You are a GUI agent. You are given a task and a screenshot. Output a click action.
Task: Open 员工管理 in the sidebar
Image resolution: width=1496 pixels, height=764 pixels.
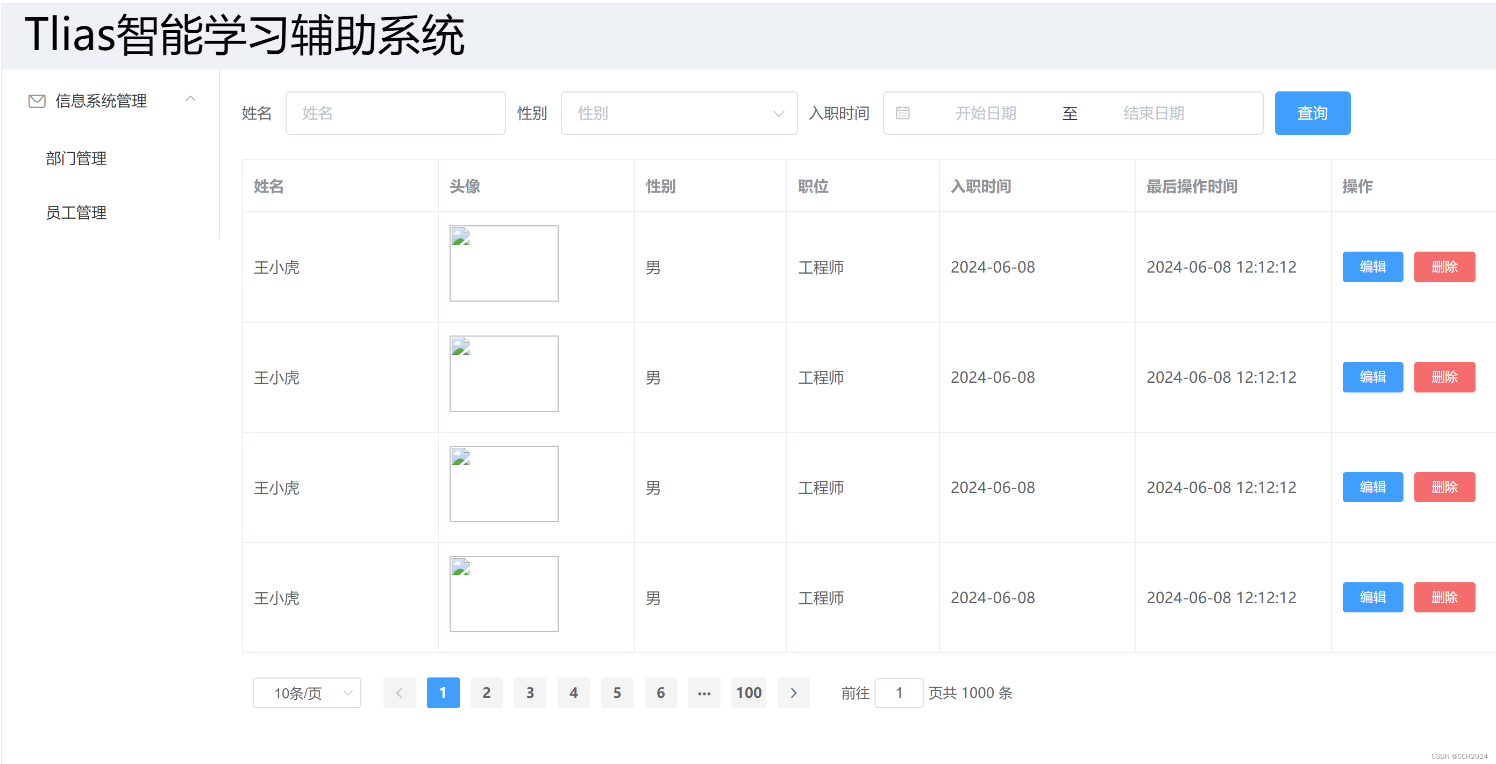(76, 213)
